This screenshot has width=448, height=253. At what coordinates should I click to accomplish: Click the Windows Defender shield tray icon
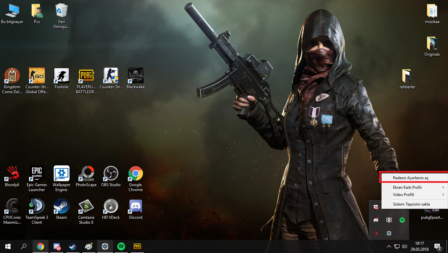(x=376, y=207)
